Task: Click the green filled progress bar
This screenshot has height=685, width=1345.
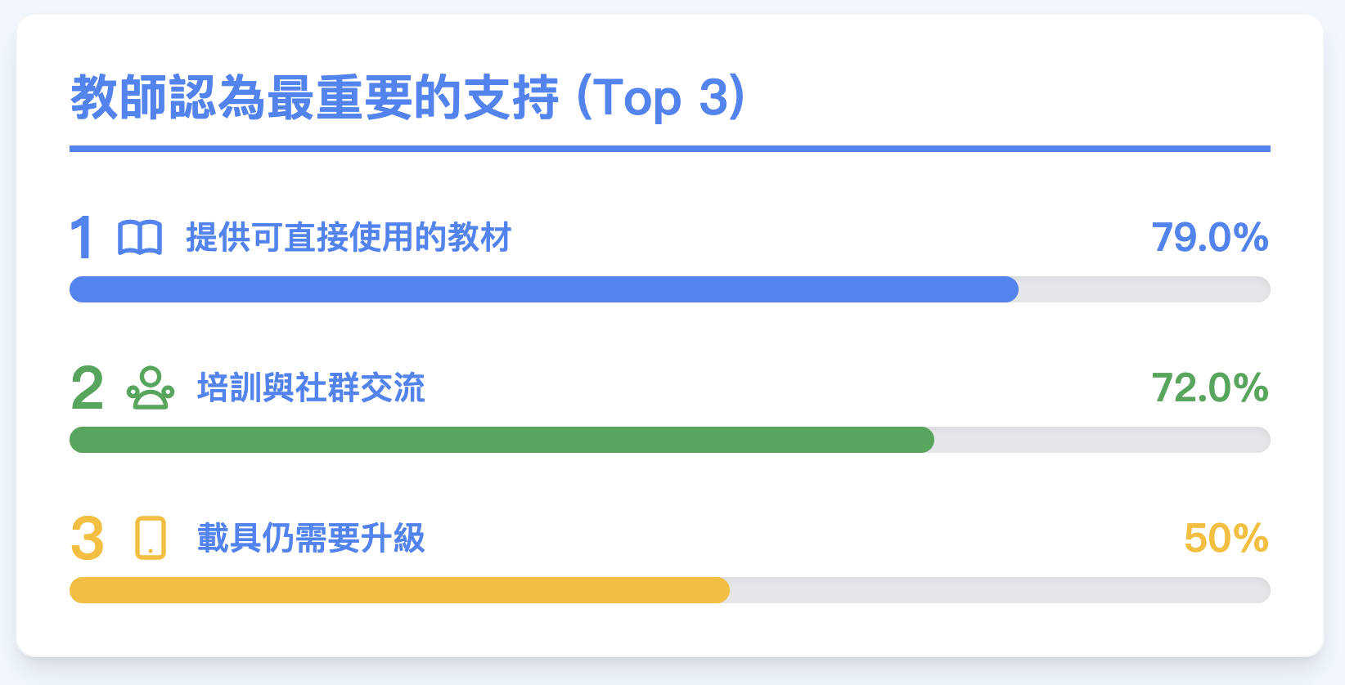Action: 501,440
